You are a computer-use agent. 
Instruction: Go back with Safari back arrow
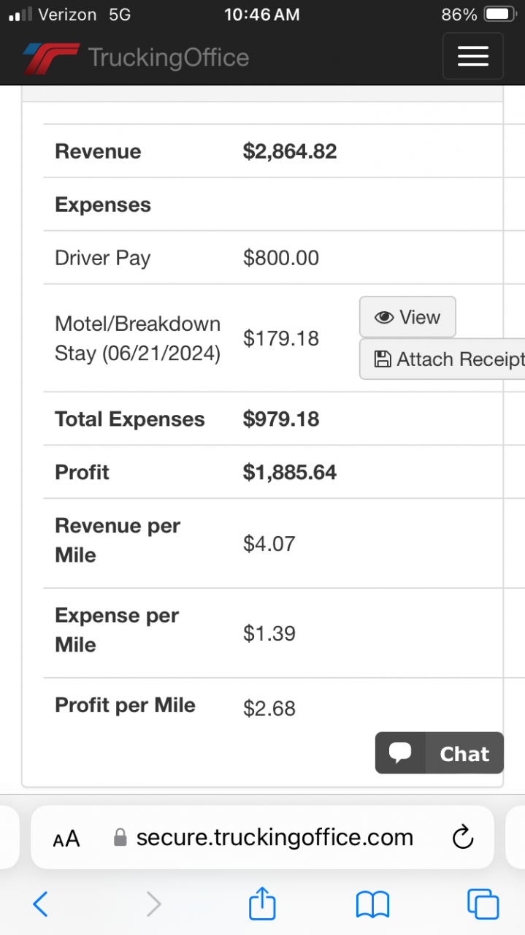41,905
